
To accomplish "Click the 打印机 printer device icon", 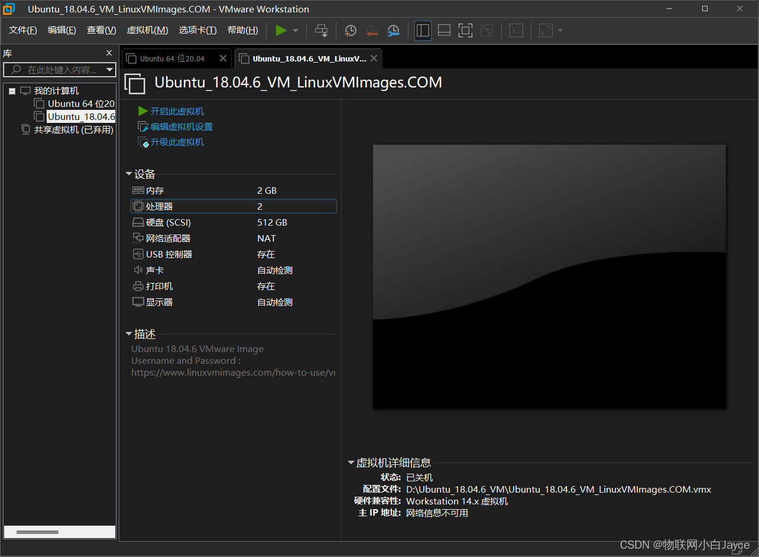I will pyautogui.click(x=138, y=286).
